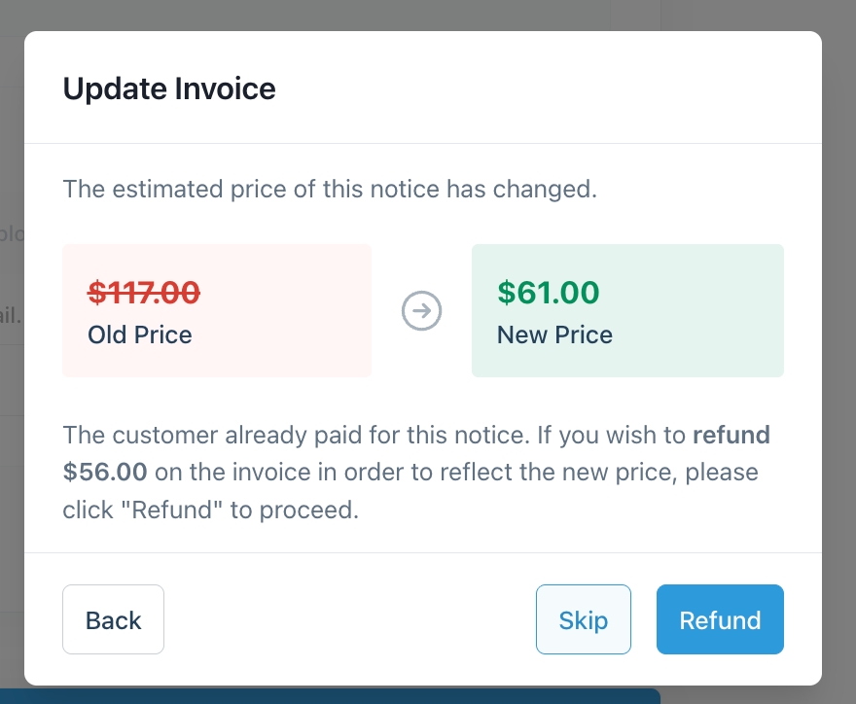Confirm with the blue Refund button
856x704 pixels.
pyautogui.click(x=720, y=619)
